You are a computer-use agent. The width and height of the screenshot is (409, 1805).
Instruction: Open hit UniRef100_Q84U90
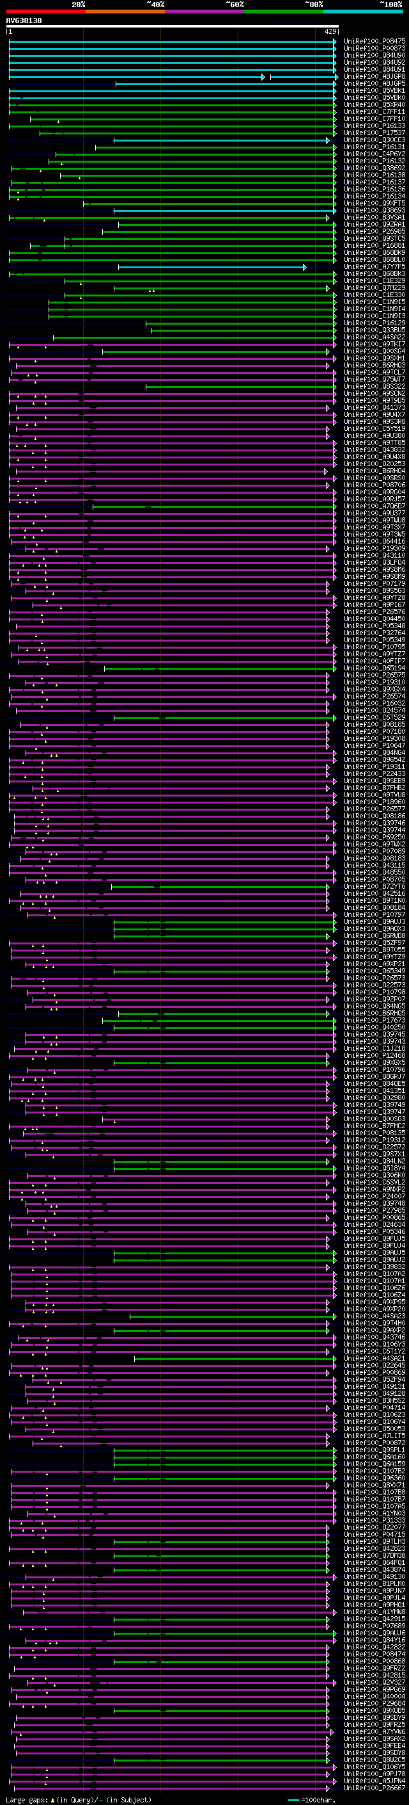pyautogui.click(x=374, y=55)
